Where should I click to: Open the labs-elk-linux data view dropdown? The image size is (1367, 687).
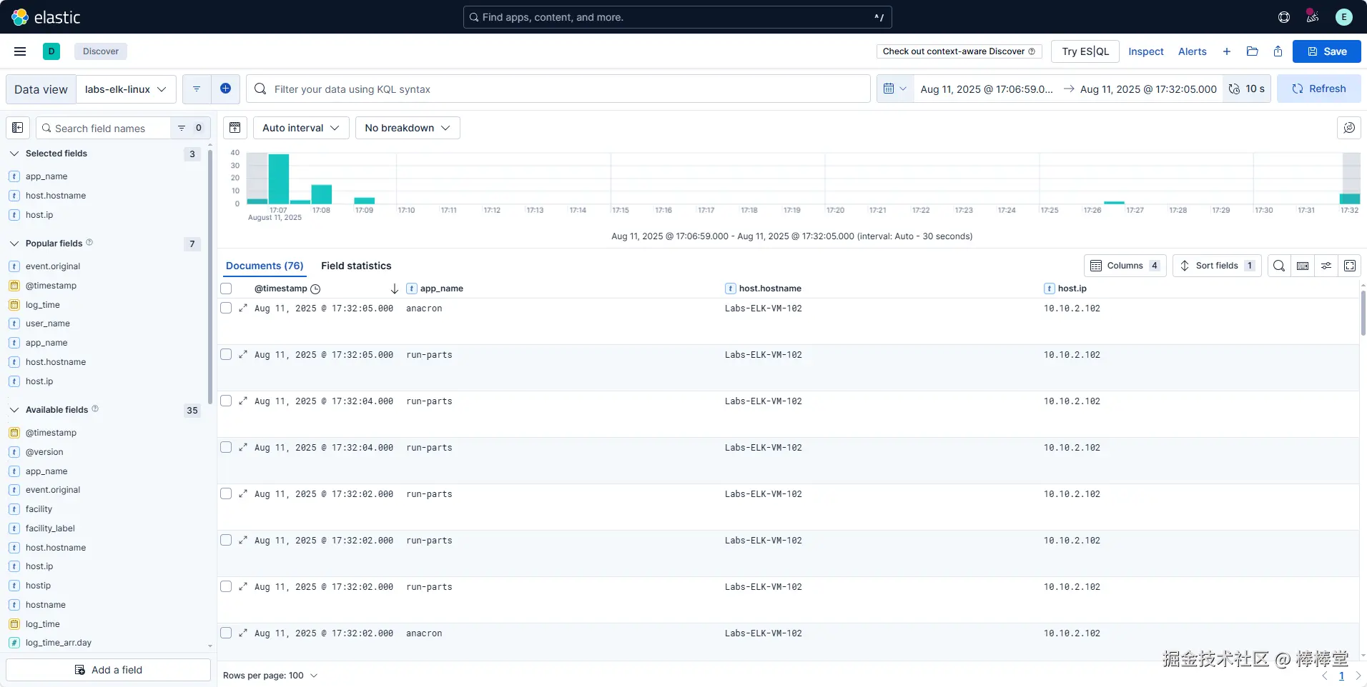(x=126, y=89)
